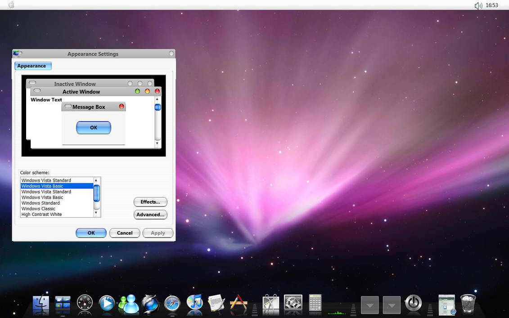Select the Windows Classic color scheme
Image resolution: width=509 pixels, height=318 pixels.
pos(38,208)
